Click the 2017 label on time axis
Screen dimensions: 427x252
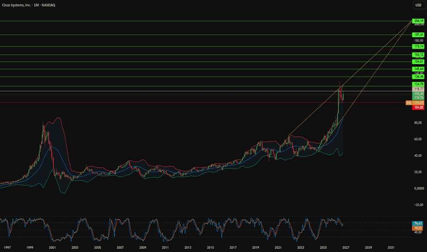coord(233,247)
